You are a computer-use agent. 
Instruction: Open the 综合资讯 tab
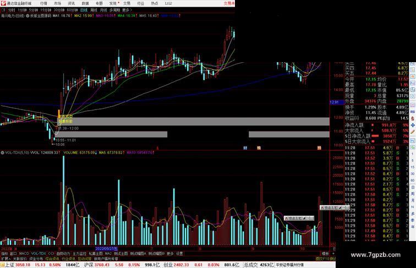click(52, 259)
